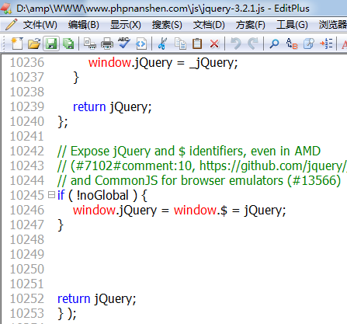Click the closing '} );' on line 10253

coord(67,314)
